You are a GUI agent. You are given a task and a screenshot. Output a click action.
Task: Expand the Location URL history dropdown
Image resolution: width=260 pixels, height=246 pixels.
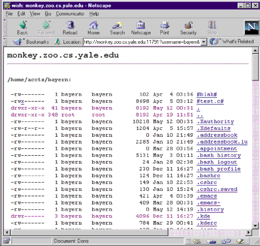pyautogui.click(x=204, y=42)
